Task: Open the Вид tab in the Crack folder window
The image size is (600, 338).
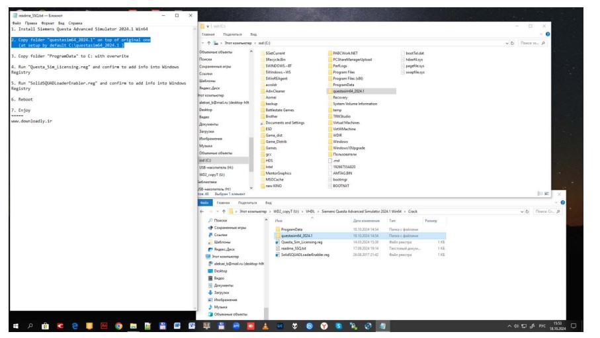Action: coord(269,202)
